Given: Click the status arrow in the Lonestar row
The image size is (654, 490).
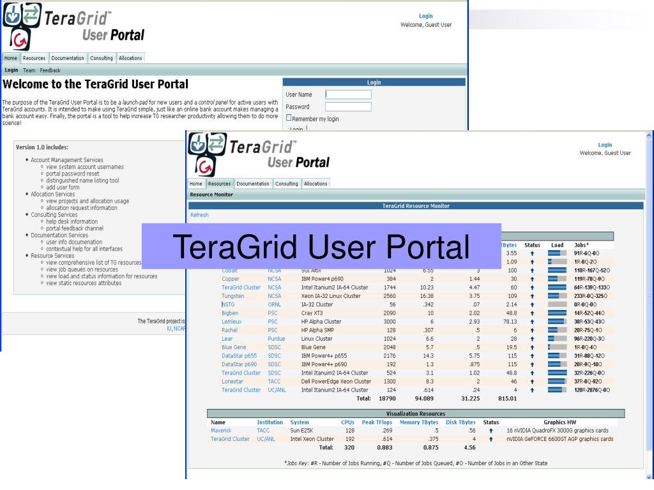Looking at the screenshot, I should [x=532, y=382].
